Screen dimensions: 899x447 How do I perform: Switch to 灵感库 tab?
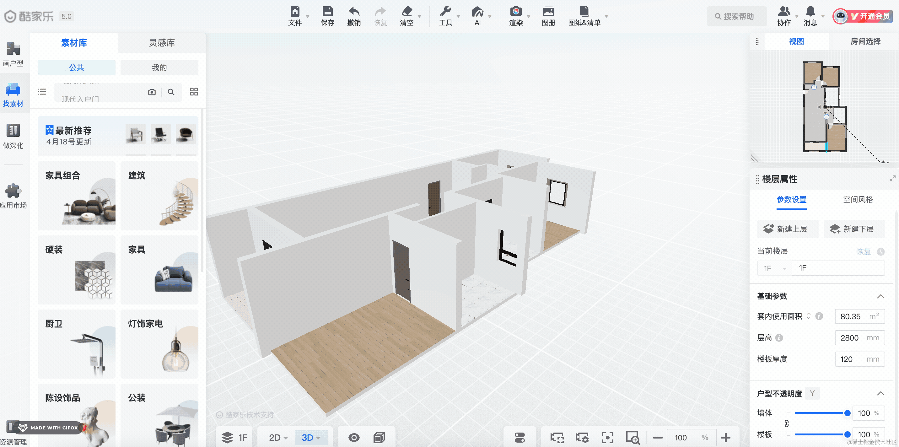point(162,43)
